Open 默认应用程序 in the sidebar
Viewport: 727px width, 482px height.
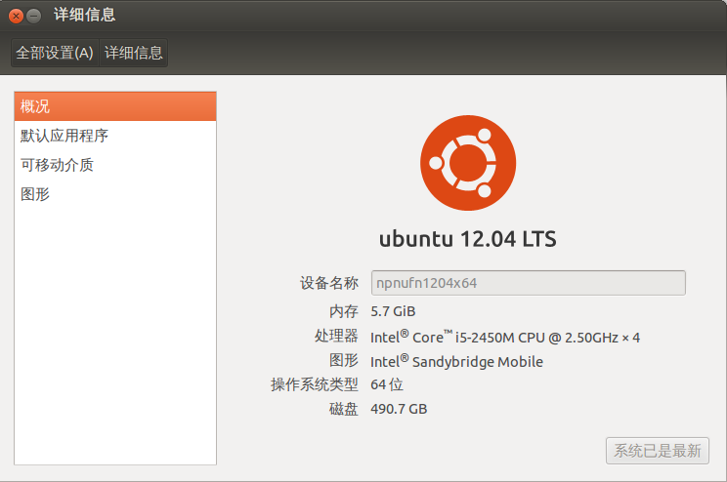(115, 136)
